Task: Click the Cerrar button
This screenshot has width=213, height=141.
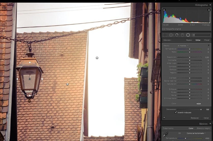Action: 206,118
